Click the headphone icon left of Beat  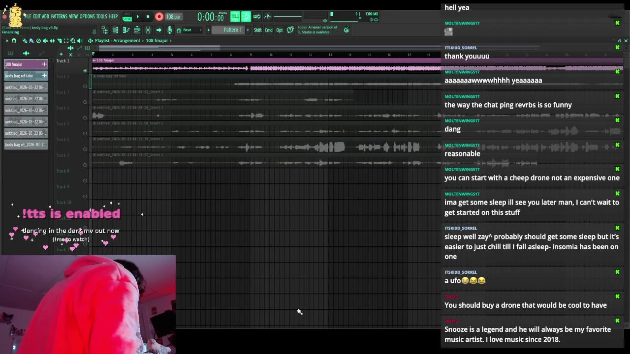(x=179, y=30)
